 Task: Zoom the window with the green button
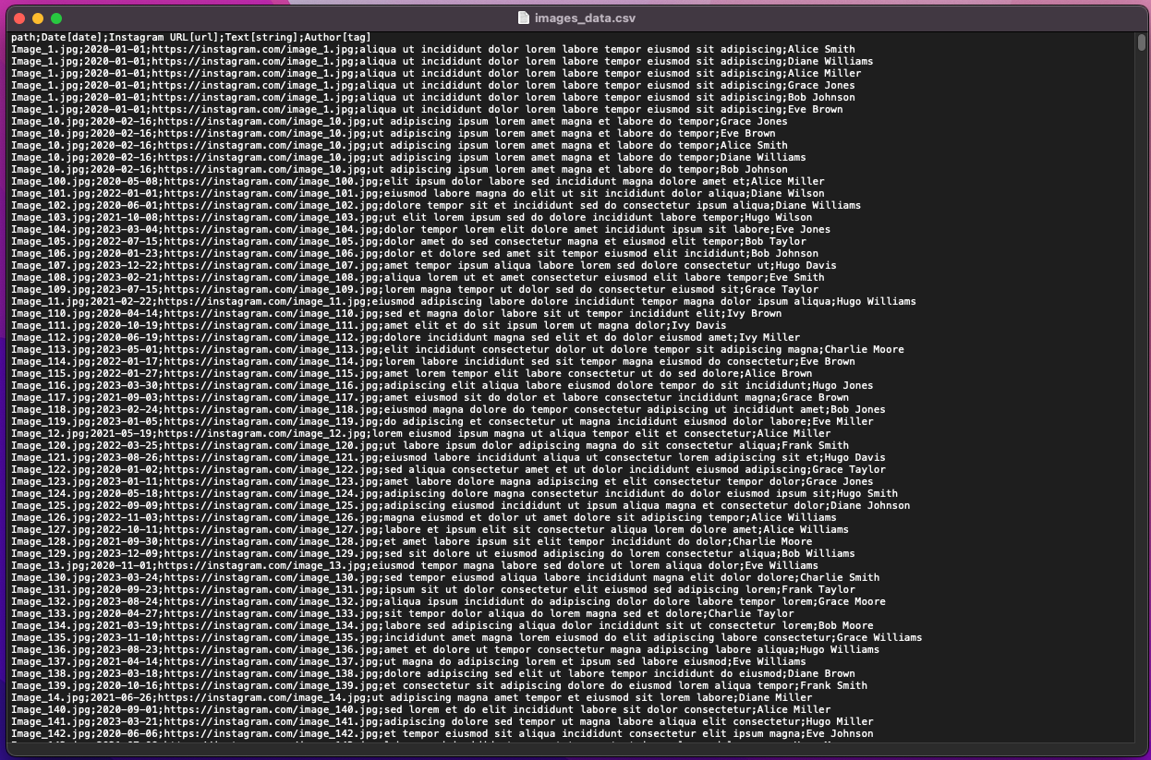coord(56,18)
